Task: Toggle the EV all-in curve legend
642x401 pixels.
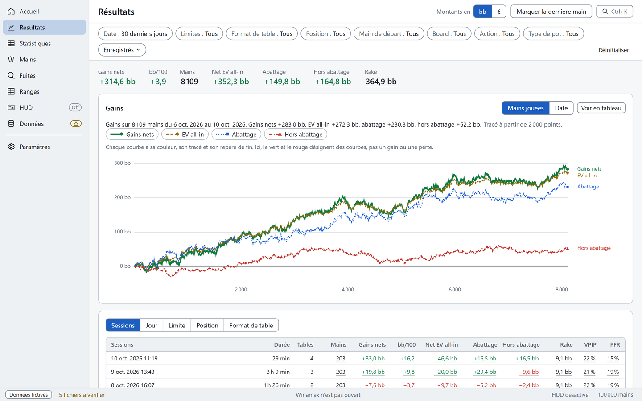Action: point(185,134)
